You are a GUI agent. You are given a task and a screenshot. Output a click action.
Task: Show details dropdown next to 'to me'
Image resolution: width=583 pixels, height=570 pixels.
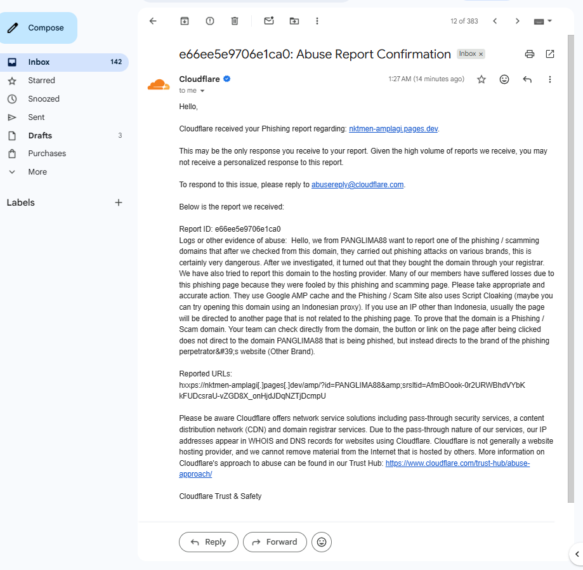click(x=202, y=91)
